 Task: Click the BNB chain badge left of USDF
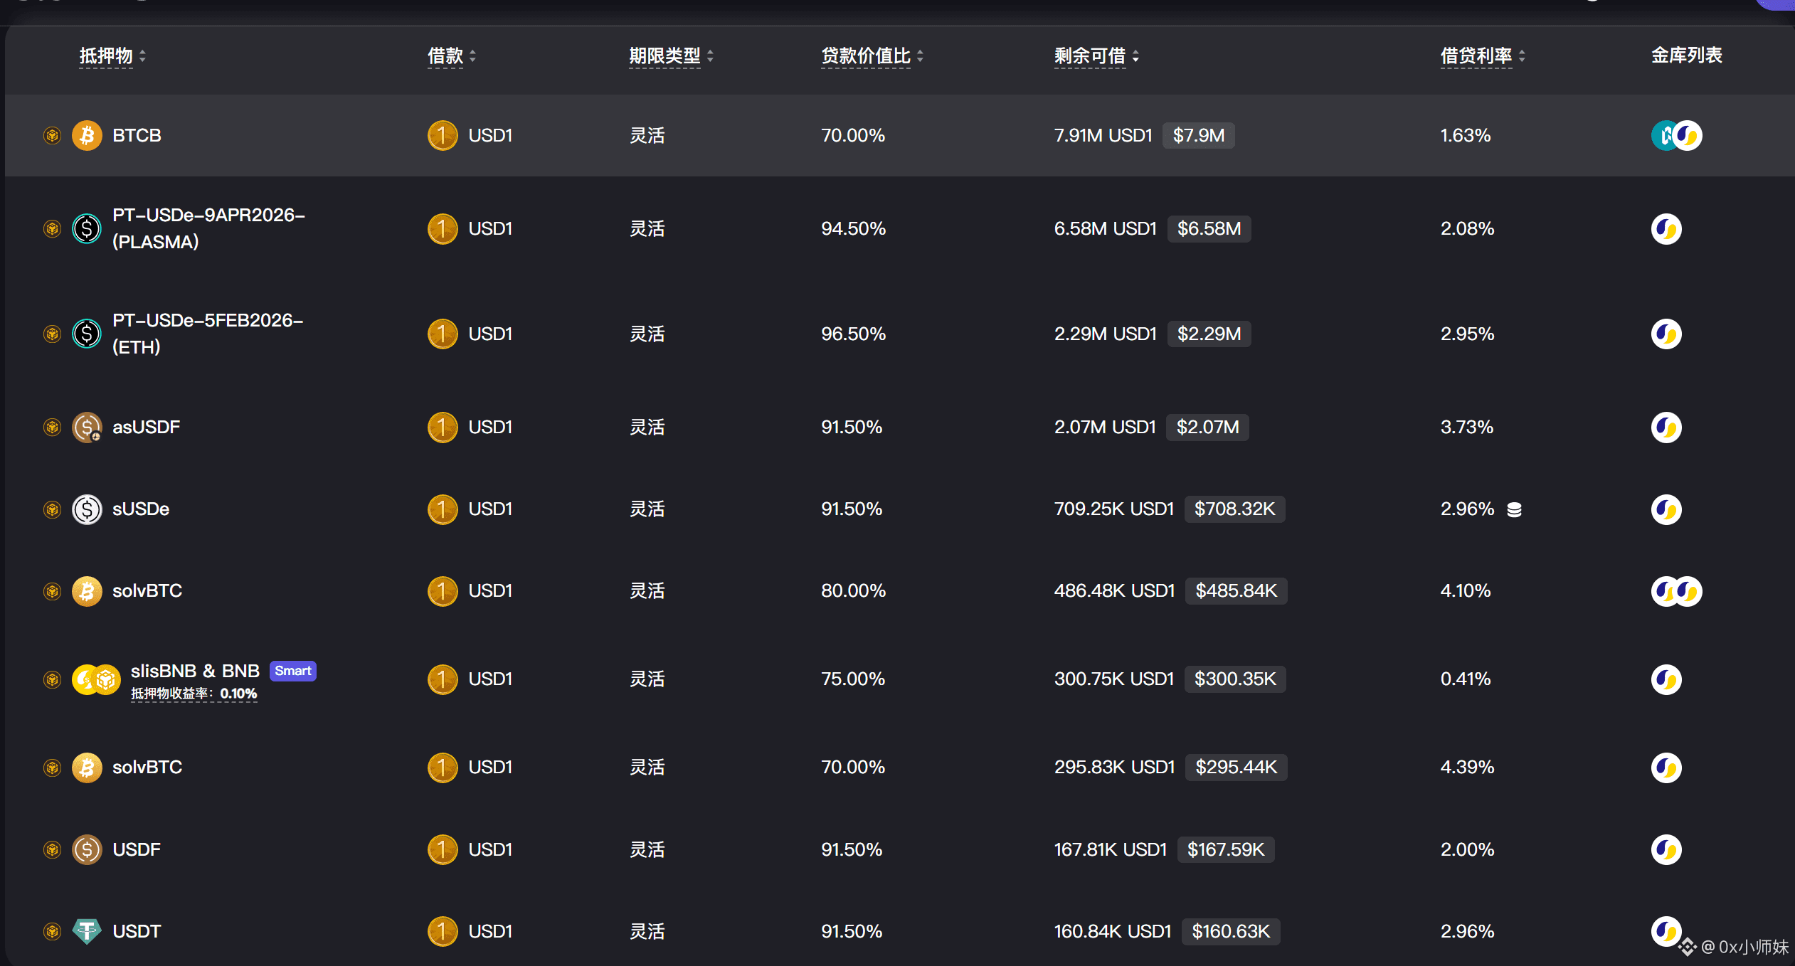point(52,849)
